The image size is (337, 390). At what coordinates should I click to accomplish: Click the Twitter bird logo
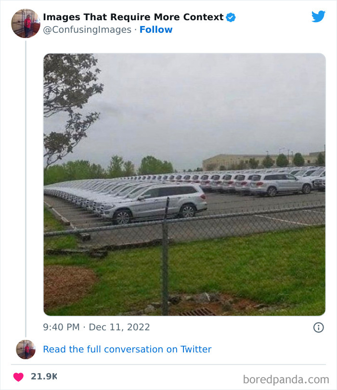[x=318, y=16]
